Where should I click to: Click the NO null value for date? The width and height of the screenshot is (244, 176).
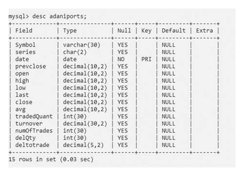pyautogui.click(x=121, y=59)
